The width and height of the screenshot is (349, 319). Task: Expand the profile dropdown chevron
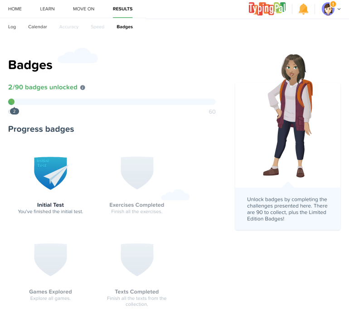[x=339, y=9]
